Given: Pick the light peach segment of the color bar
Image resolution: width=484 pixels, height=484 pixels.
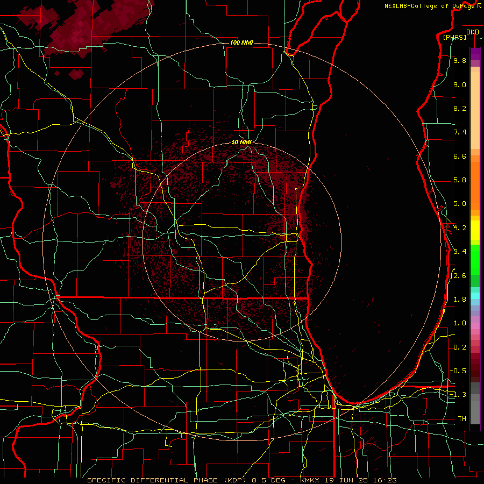Looking at the screenshot, I should [x=475, y=110].
